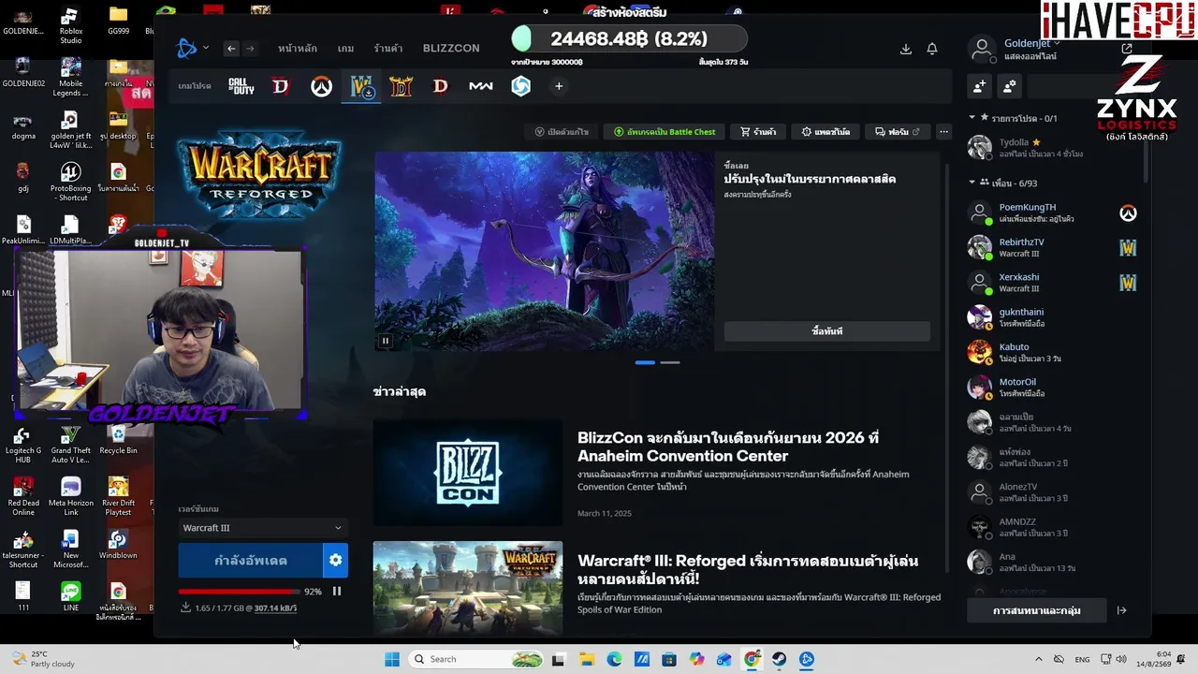The height and width of the screenshot is (674, 1198).
Task: Click the Warcraft Reforged news thumbnail
Action: tap(468, 588)
